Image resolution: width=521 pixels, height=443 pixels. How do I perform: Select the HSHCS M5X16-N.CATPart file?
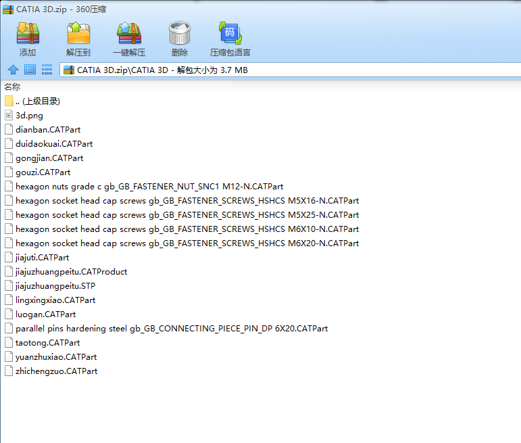coord(187,201)
